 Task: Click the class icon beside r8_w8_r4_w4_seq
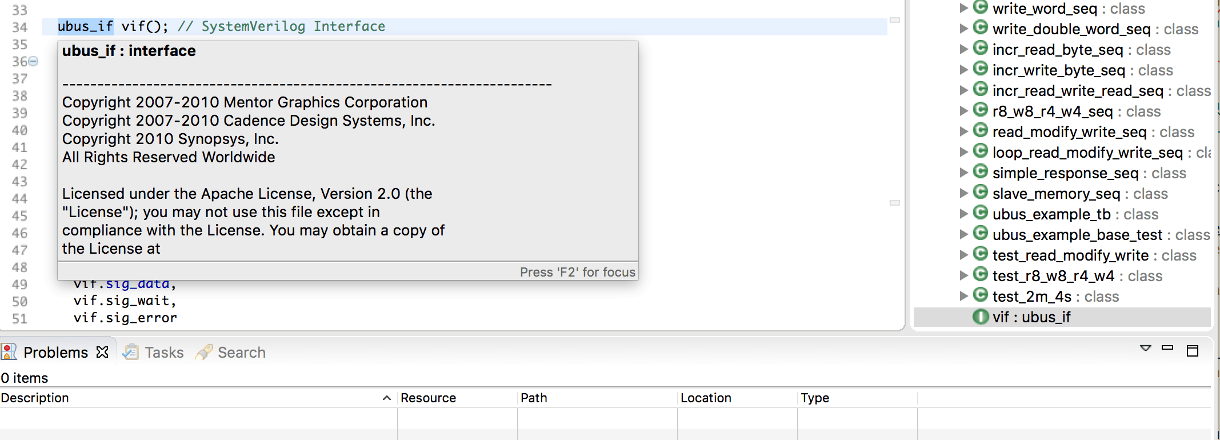[x=981, y=110]
